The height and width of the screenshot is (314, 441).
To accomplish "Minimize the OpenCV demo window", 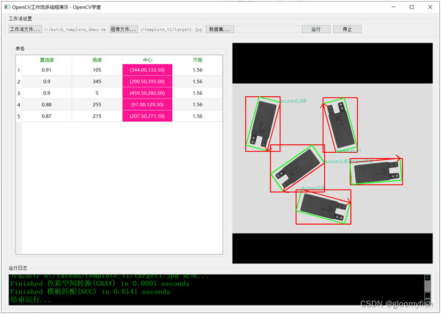I will point(394,7).
